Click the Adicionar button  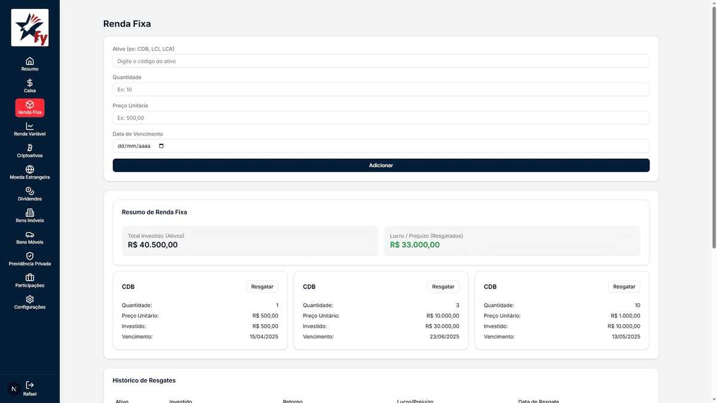[x=381, y=165]
